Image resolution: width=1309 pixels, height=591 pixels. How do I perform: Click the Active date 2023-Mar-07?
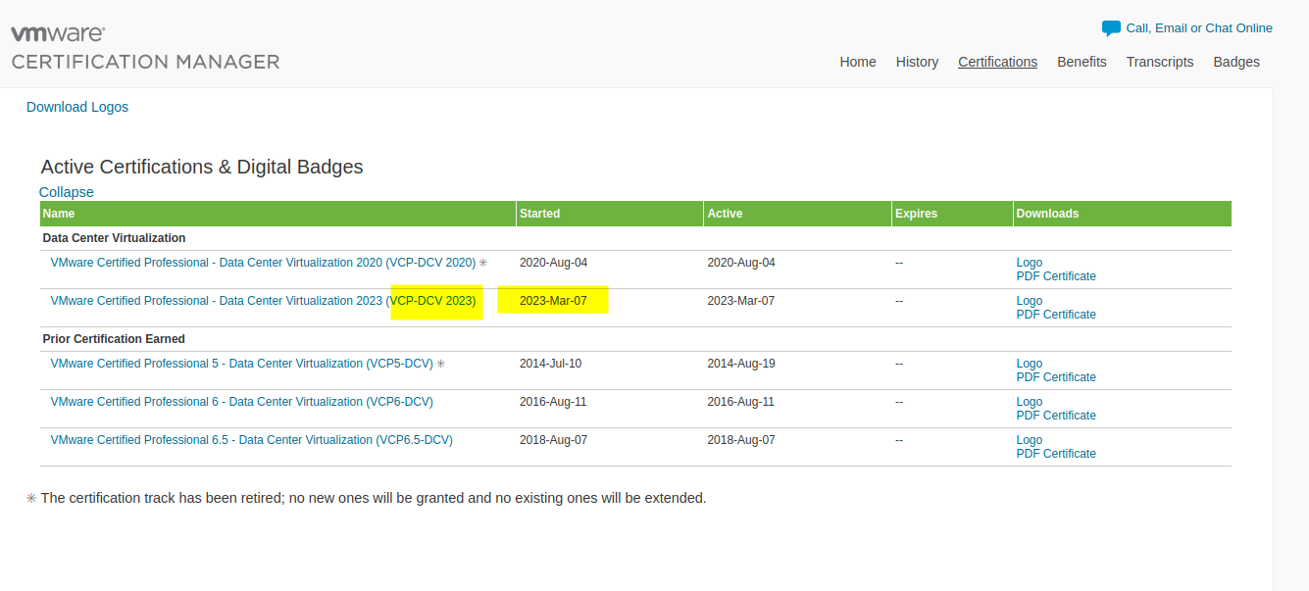coord(741,301)
